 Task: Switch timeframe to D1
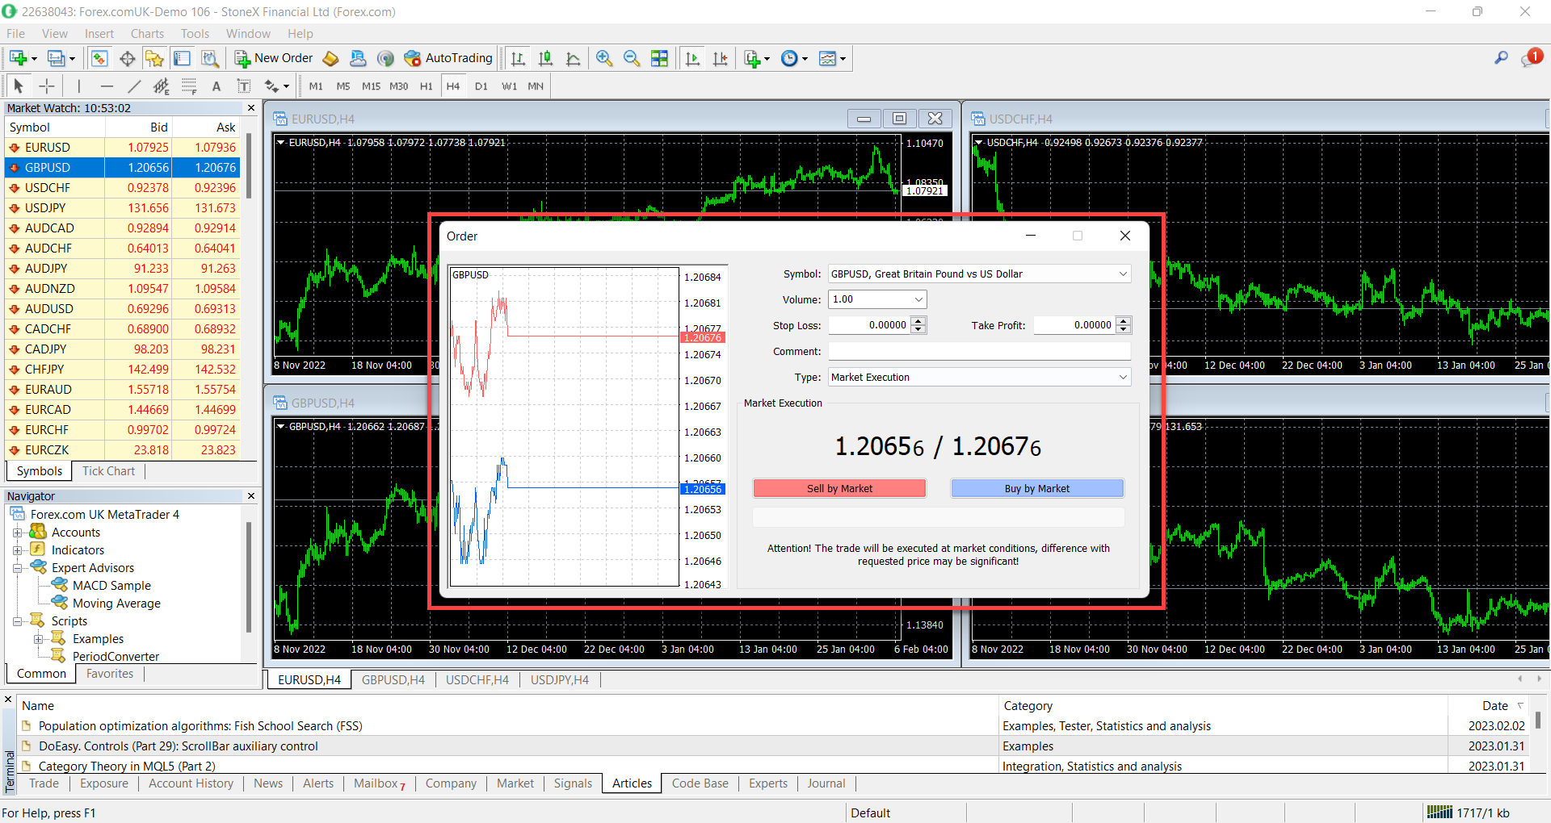click(x=481, y=86)
